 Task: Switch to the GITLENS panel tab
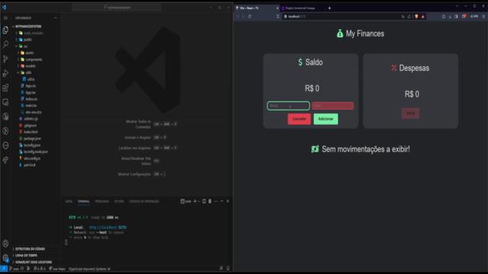[119, 201]
